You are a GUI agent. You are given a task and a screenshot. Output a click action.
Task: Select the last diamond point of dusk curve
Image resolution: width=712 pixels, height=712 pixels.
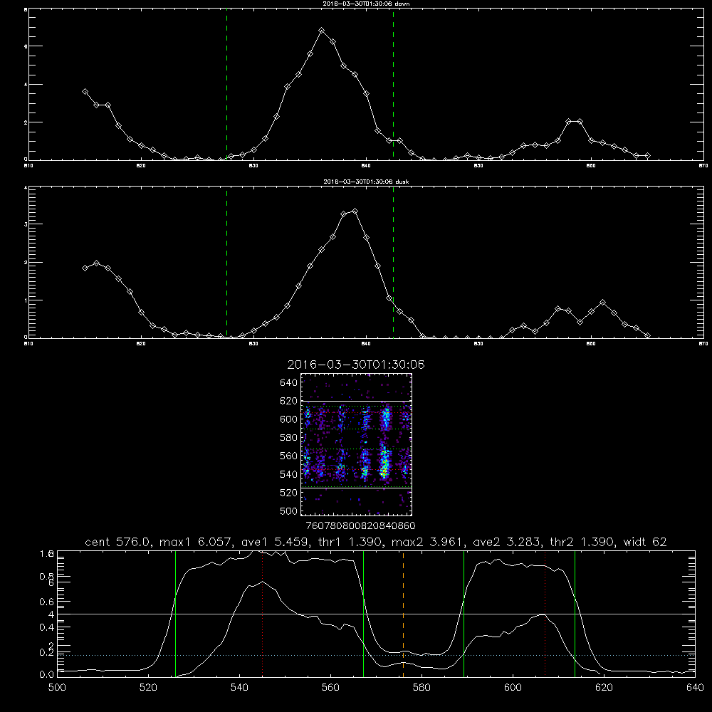pos(647,335)
